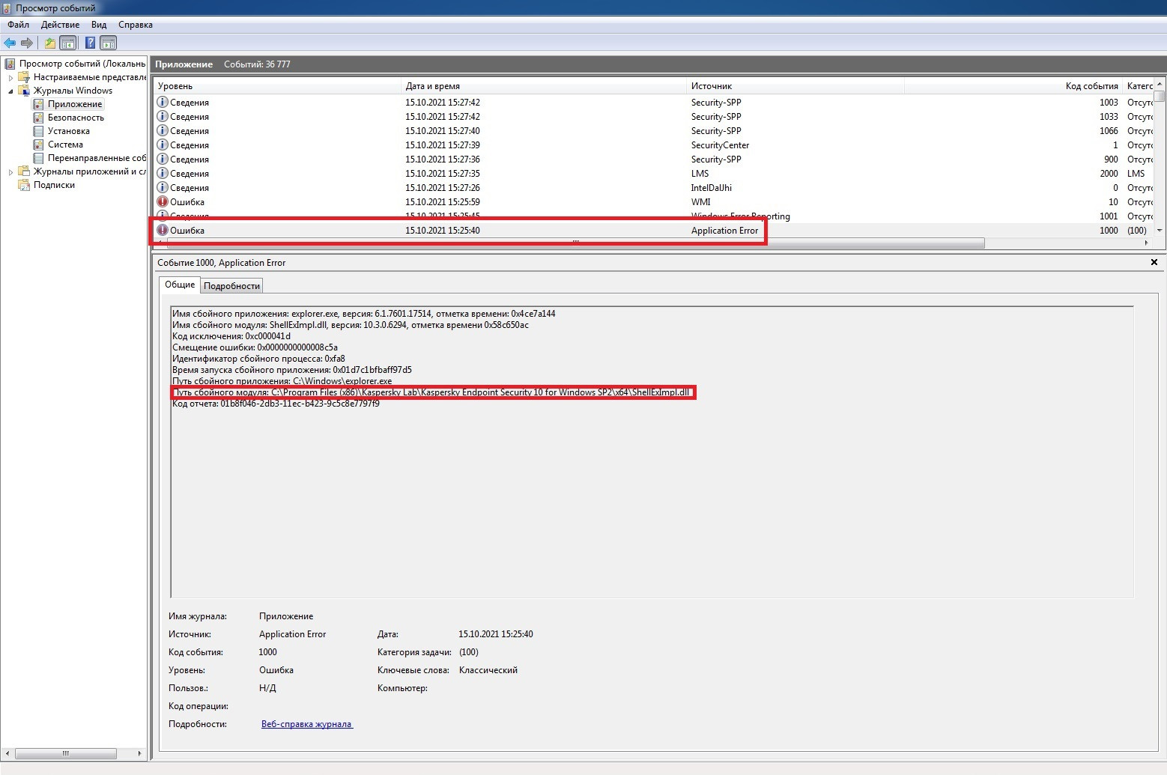Screen dimensions: 1167x775
Task: Toggle the action pane show/hide toolbar icon
Action: (109, 43)
